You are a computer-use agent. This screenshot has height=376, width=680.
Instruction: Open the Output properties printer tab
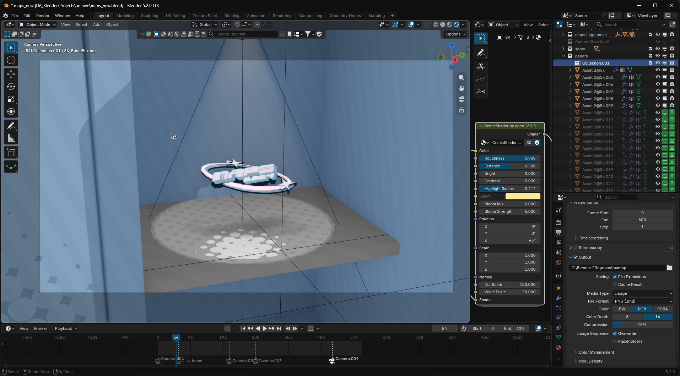pyautogui.click(x=558, y=233)
